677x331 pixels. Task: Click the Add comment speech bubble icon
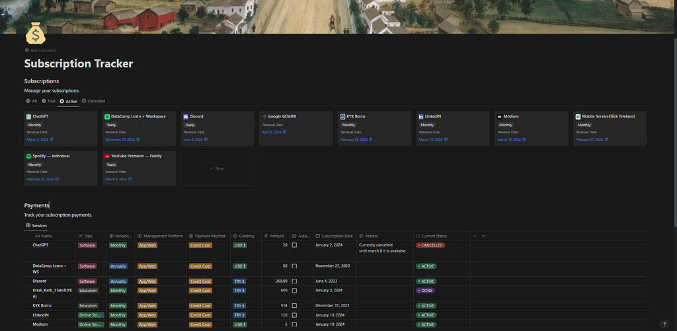pyautogui.click(x=27, y=50)
